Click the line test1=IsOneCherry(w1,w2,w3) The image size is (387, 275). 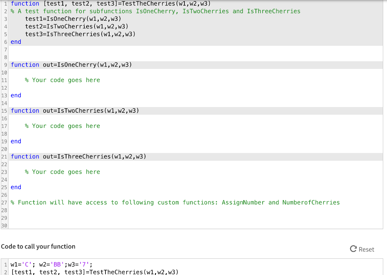pos(73,19)
